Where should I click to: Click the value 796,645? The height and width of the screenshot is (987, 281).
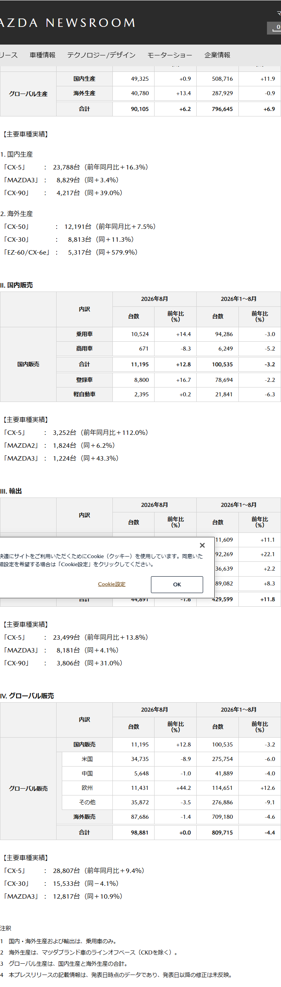point(222,109)
